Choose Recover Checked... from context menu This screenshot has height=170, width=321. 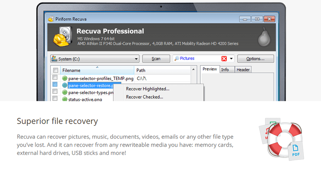pyautogui.click(x=144, y=97)
